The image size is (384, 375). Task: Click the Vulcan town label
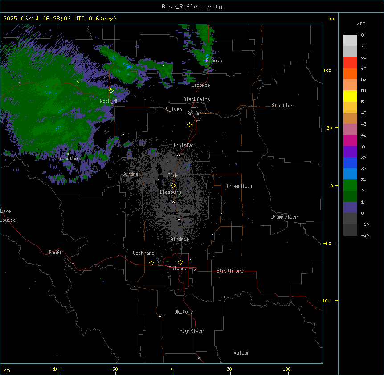241,353
